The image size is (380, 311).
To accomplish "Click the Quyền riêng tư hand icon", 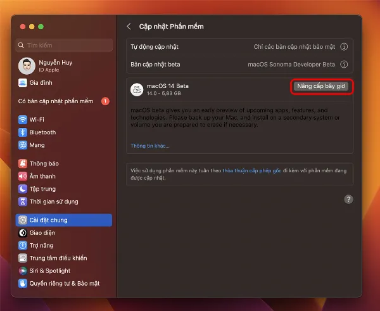I will click(x=23, y=283).
